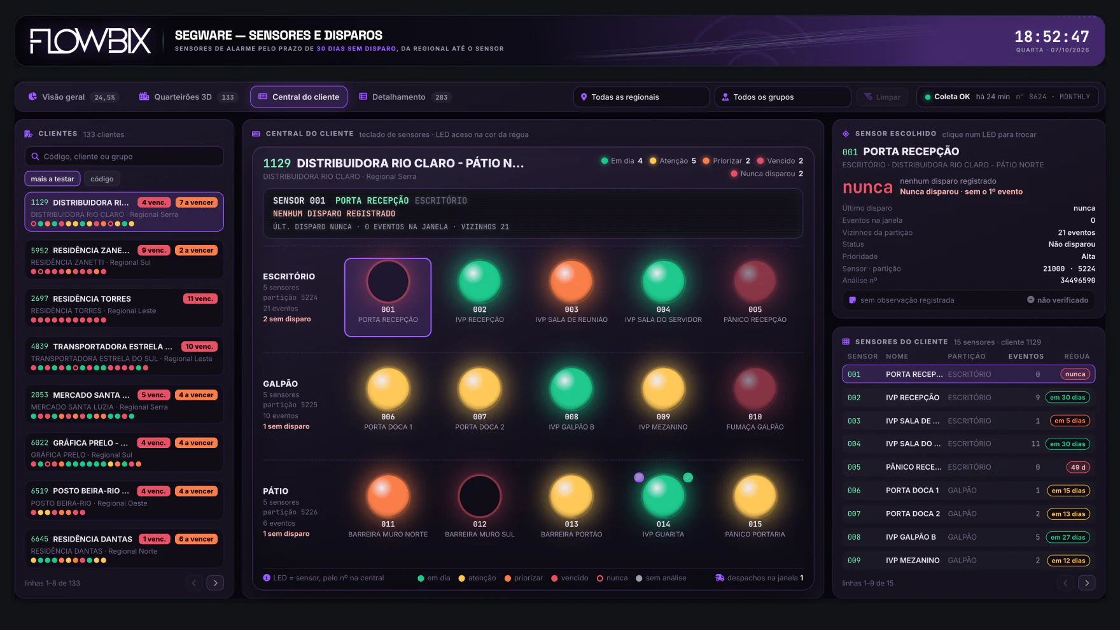The width and height of the screenshot is (1120, 630).
Task: Open the 'Todos os grupos' dropdown
Action: pyautogui.click(x=783, y=97)
